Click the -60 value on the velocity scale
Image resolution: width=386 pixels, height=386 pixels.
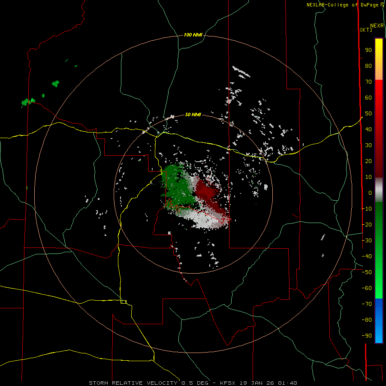point(367,288)
